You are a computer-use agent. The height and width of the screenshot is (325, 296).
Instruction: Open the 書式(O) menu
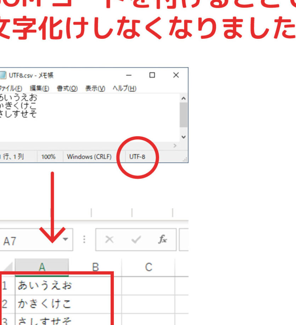coord(67,88)
